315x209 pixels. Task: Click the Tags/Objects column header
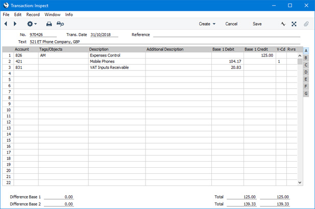click(x=51, y=49)
